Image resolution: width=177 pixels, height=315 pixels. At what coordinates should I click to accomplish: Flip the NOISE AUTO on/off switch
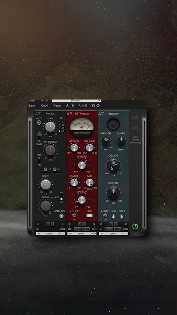click(62, 198)
